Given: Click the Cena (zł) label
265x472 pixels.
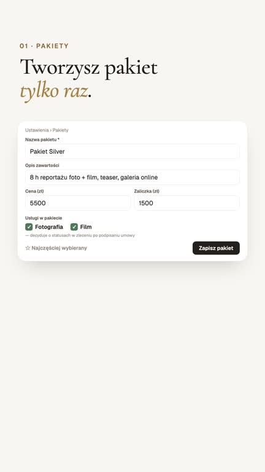Looking at the screenshot, I should point(34,191).
